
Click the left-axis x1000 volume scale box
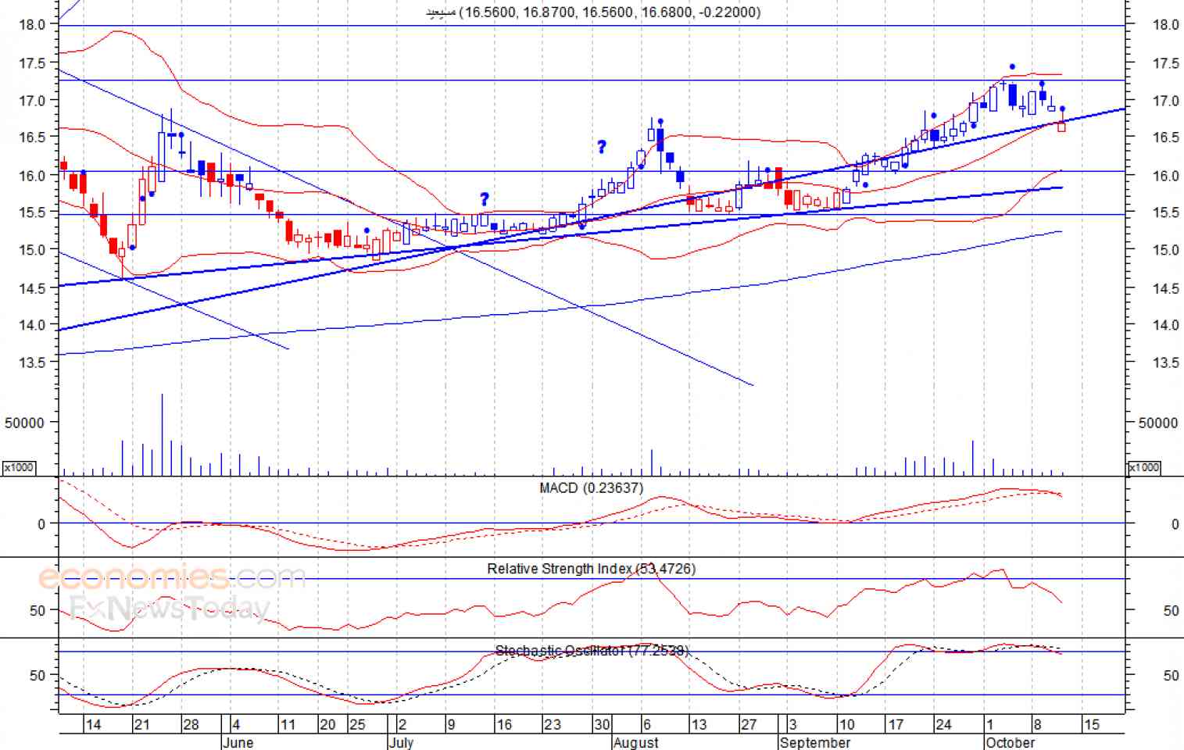(x=19, y=467)
